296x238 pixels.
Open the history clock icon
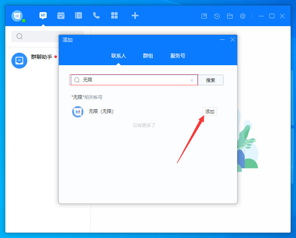point(217,16)
